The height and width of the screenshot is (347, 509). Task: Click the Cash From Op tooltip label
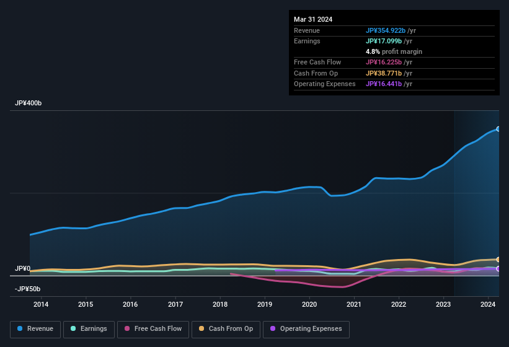pos(316,73)
